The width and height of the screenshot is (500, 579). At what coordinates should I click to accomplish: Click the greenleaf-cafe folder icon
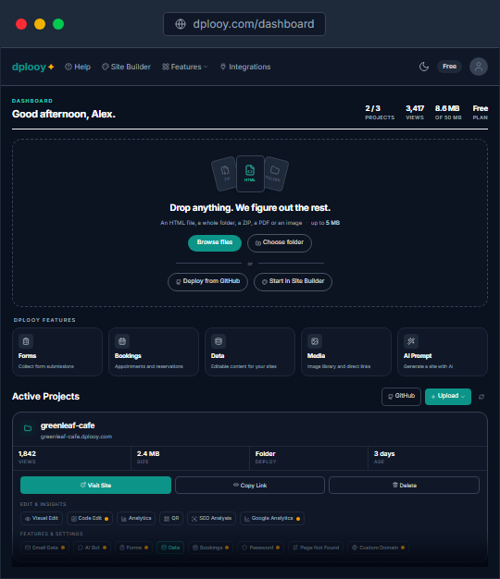28,428
